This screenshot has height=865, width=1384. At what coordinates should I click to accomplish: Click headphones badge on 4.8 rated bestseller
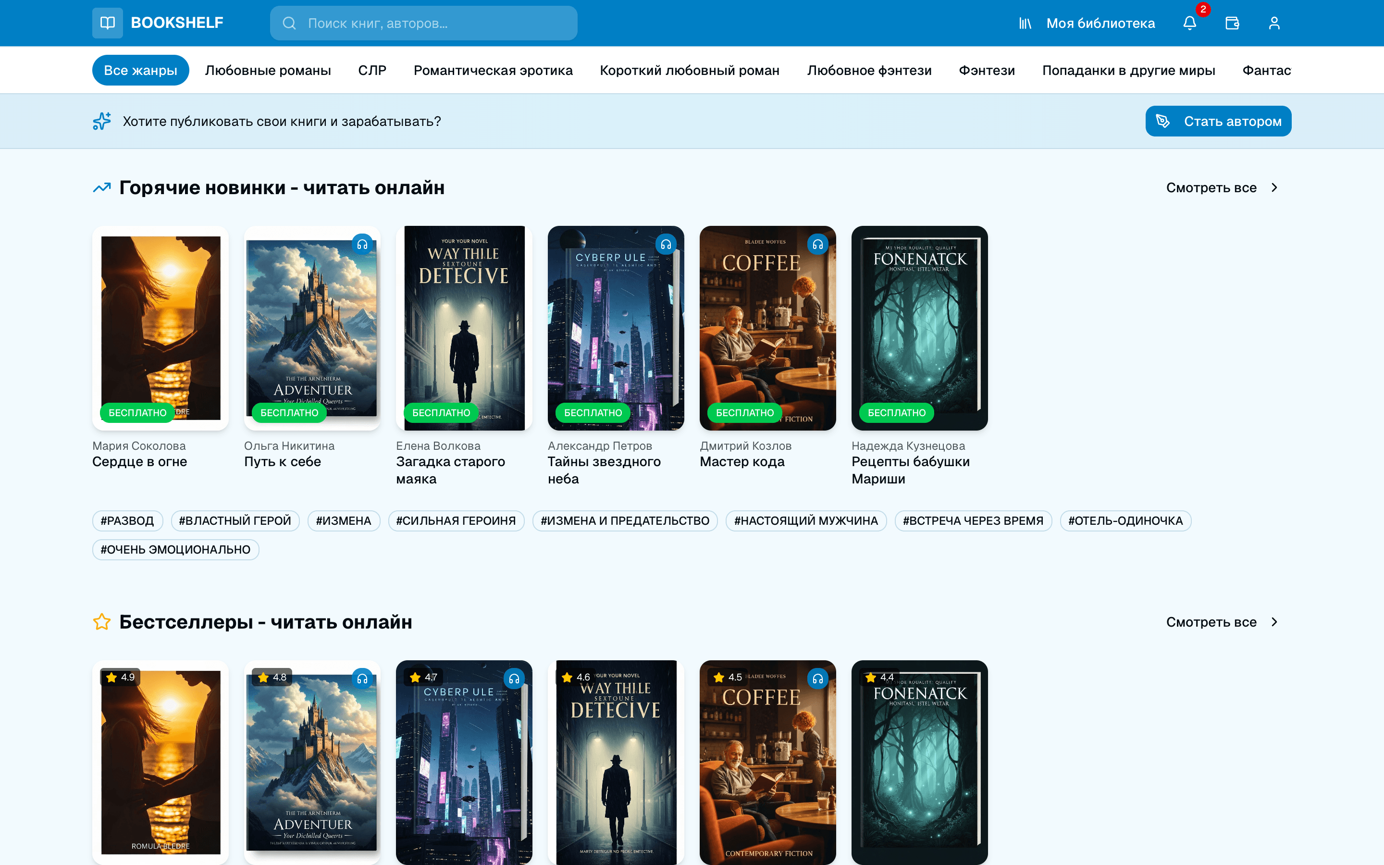pyautogui.click(x=363, y=679)
